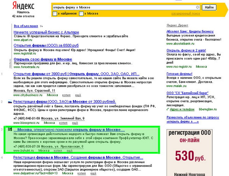Open highlighted result 'оперативно поможем открыть фирму'
Viewport: 229px width, 176px height.
[69, 130]
